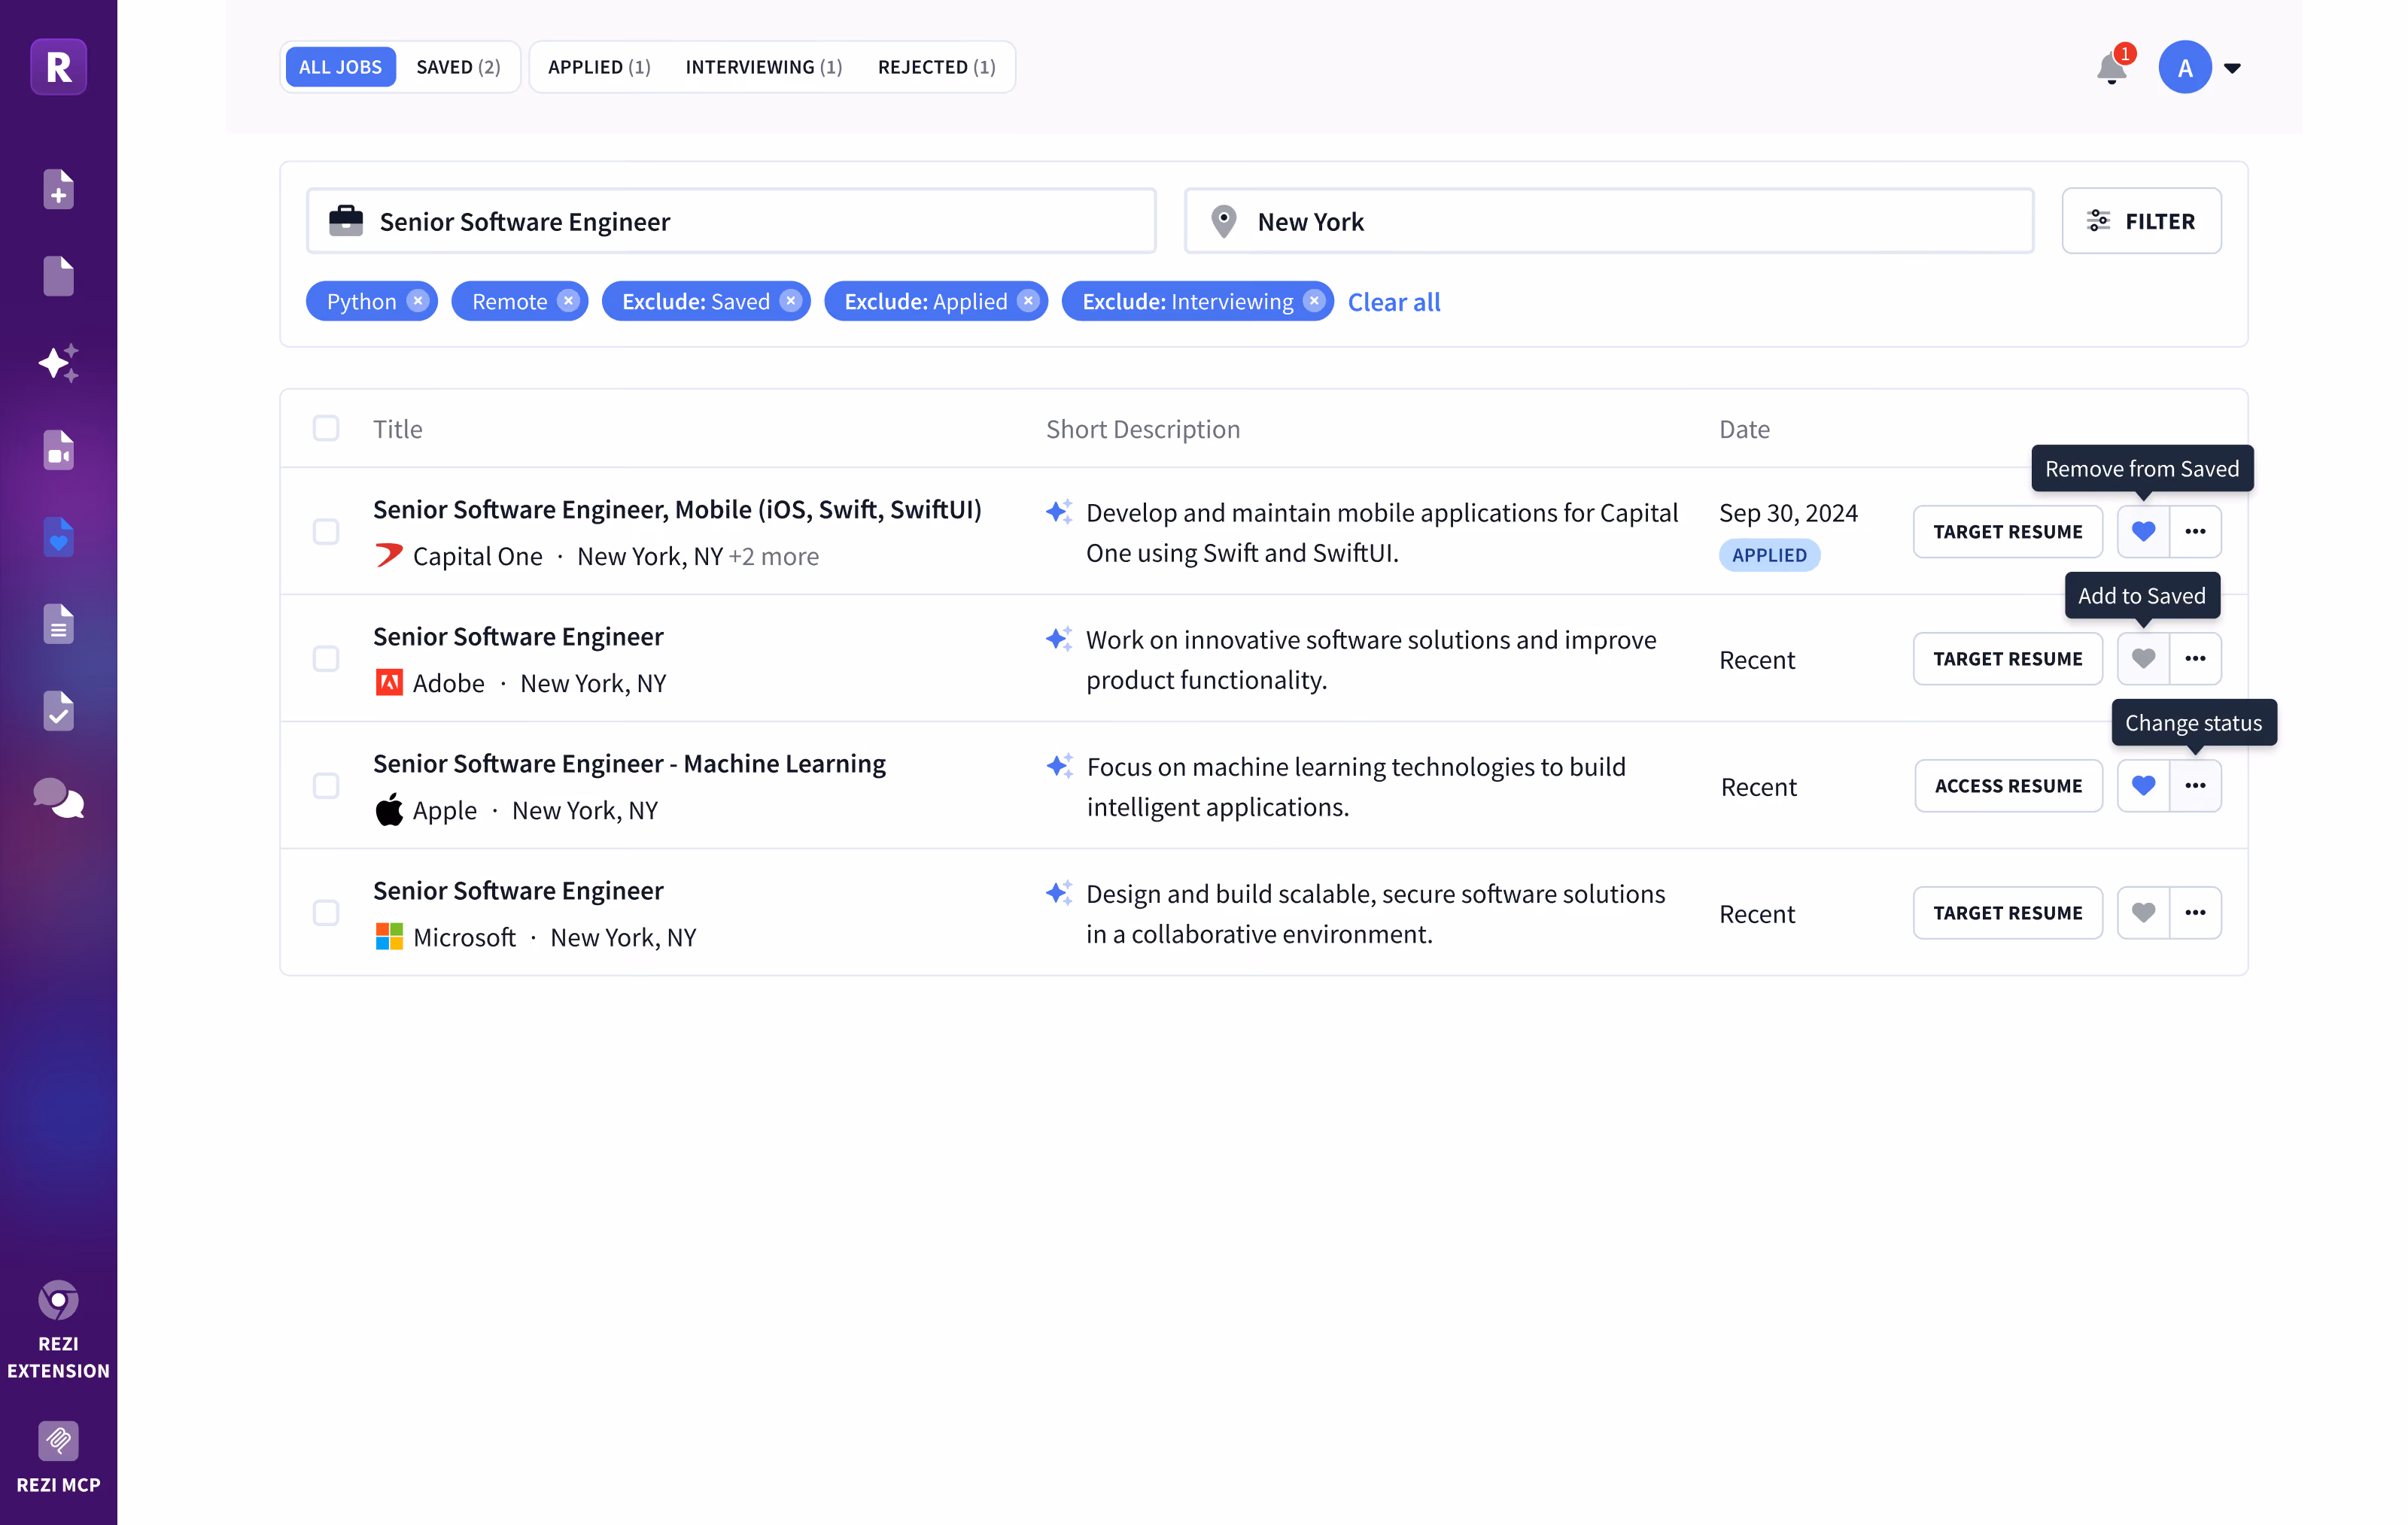The width and height of the screenshot is (2408, 1525).
Task: Remove the Exclude: Saved chip
Action: pos(791,301)
